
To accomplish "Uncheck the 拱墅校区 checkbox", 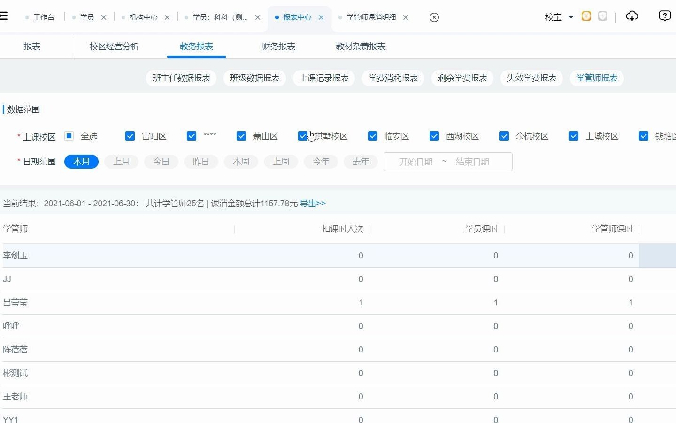I will [303, 136].
